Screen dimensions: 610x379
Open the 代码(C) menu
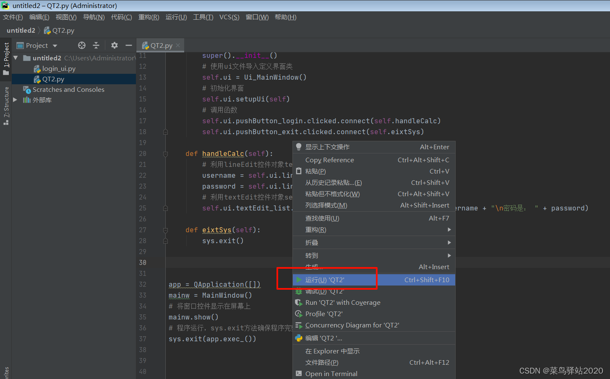[122, 17]
